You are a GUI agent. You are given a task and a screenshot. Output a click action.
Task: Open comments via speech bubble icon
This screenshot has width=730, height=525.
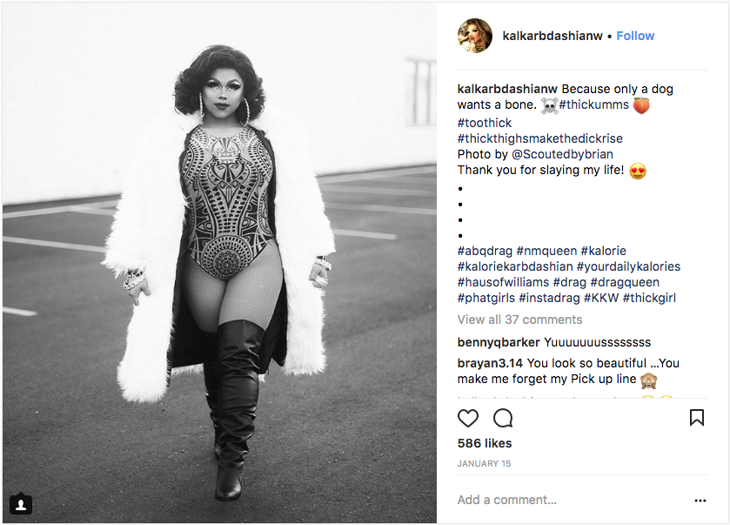[503, 418]
